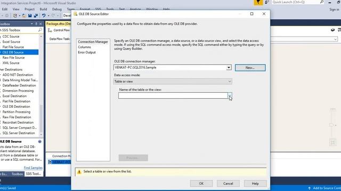Click the New Project icon in toolbar
This screenshot has width=341, height=191.
click(x=15, y=15)
